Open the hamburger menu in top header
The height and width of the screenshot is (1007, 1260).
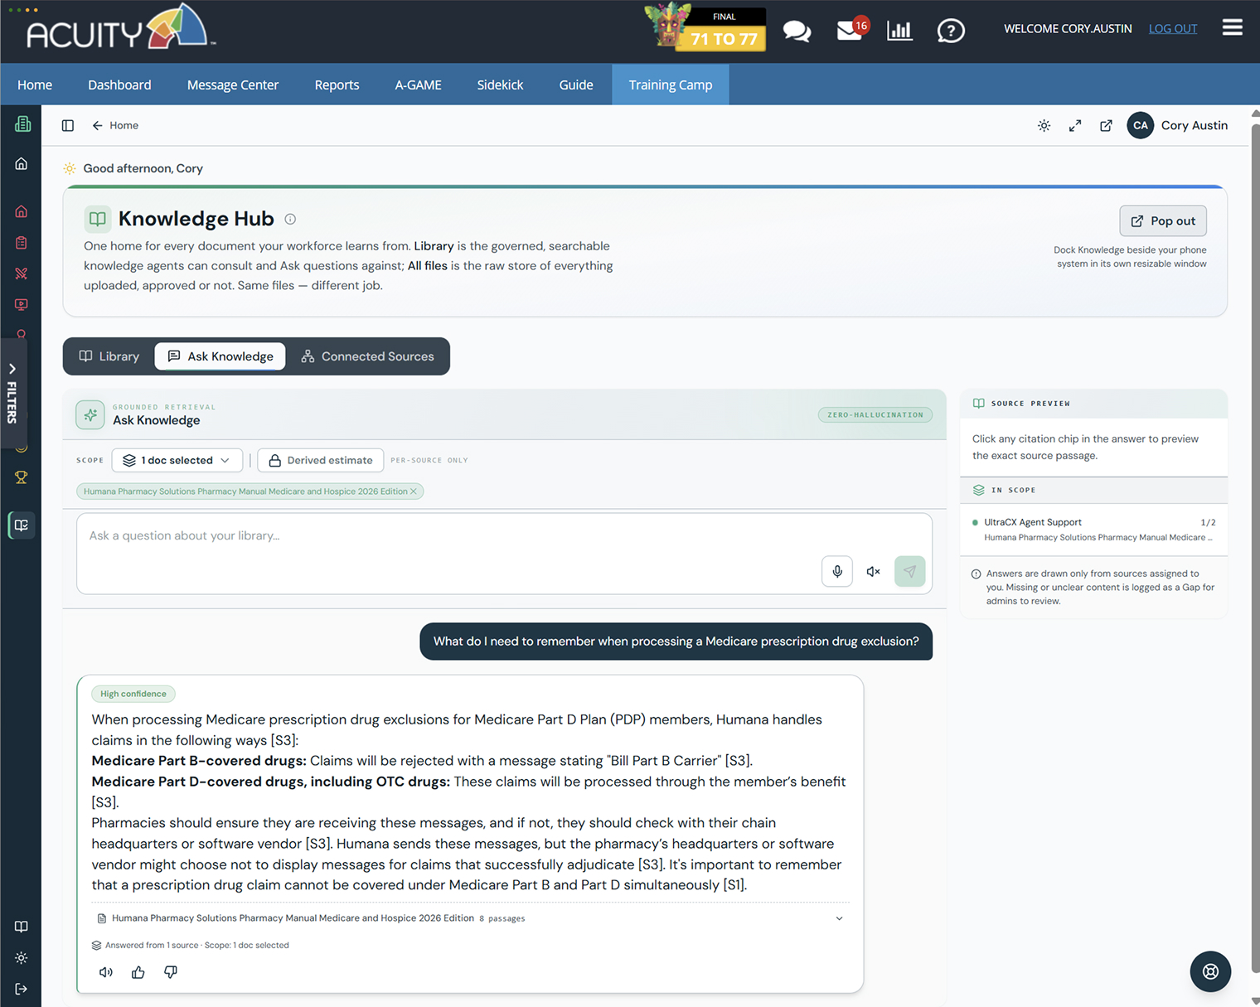click(x=1232, y=28)
